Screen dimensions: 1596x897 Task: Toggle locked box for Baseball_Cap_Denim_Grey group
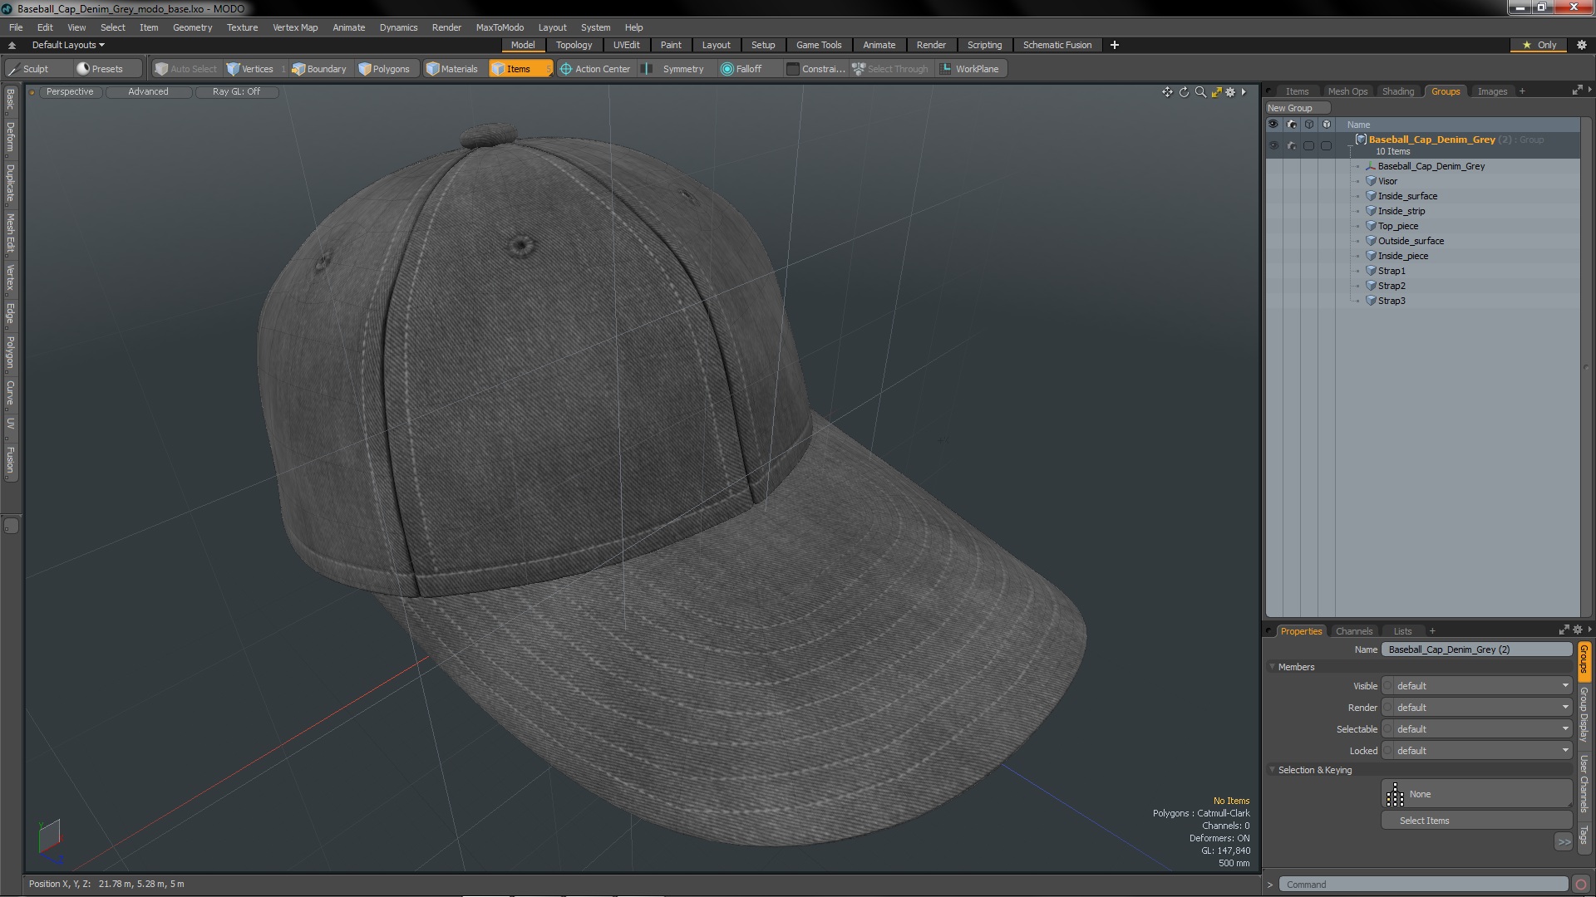[1326, 145]
